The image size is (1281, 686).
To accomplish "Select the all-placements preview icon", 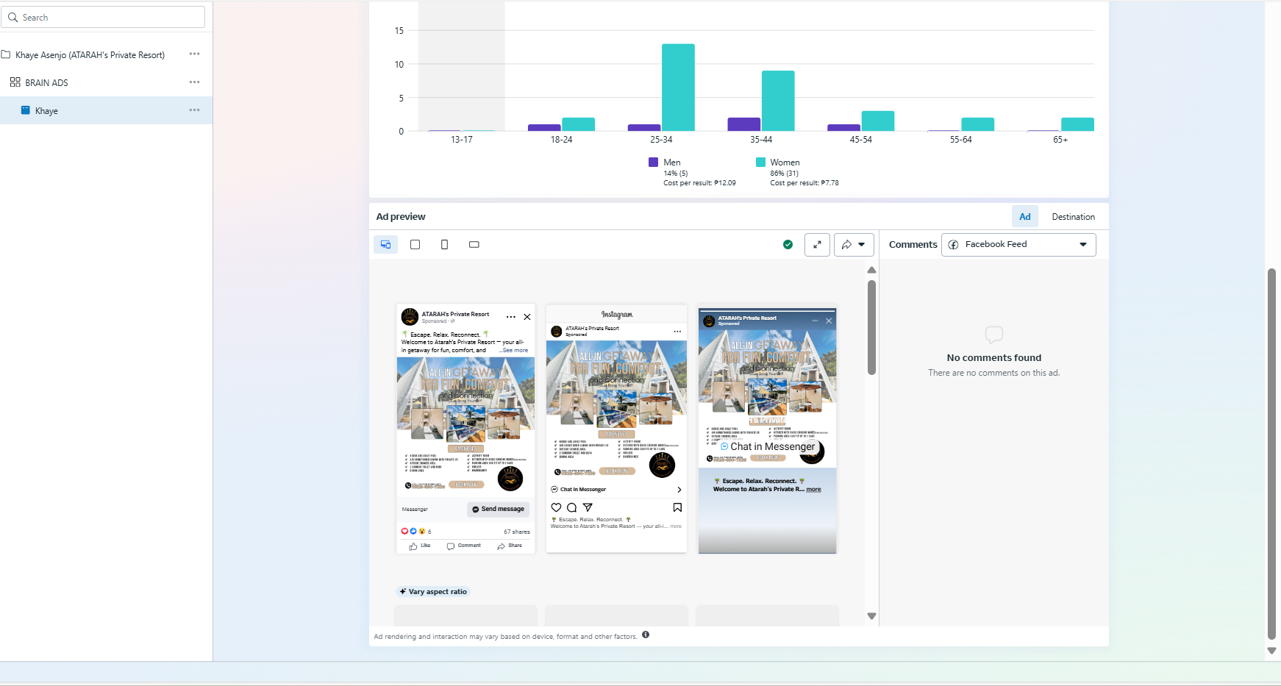I will click(x=385, y=245).
